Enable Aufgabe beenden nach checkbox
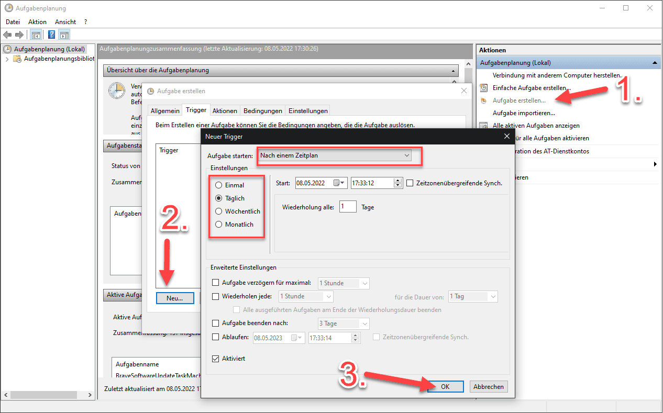663x413 pixels. [215, 323]
